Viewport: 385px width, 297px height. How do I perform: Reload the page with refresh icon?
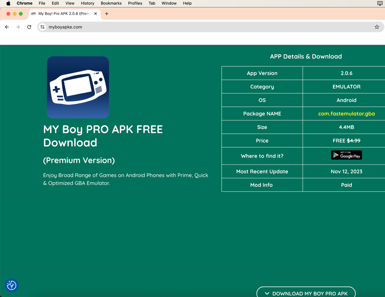point(29,27)
